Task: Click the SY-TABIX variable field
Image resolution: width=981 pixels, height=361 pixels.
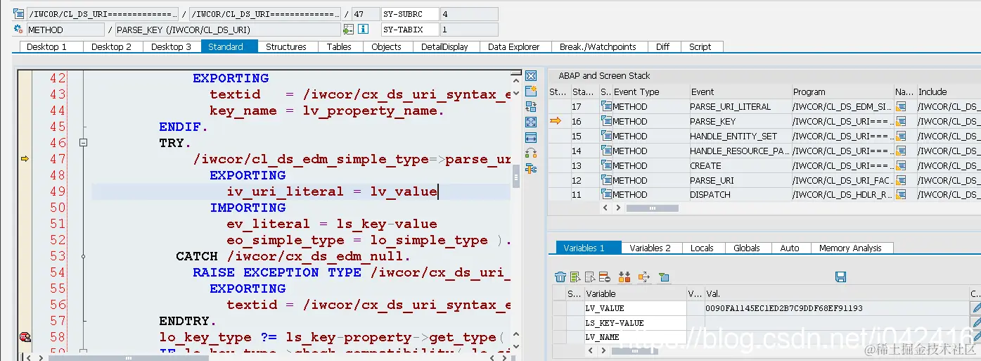Action: pos(410,30)
